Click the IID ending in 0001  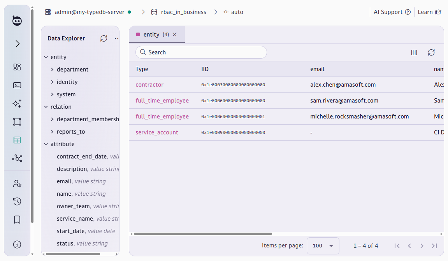(x=233, y=117)
